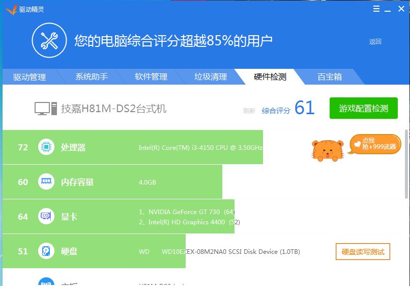Click the 刷新 refresh link
Image resolution: width=410 pixels, height=286 pixels.
(249, 111)
